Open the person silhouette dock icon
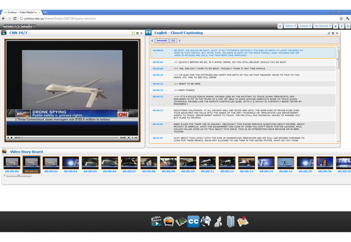This screenshot has width=351, height=242. [218, 221]
